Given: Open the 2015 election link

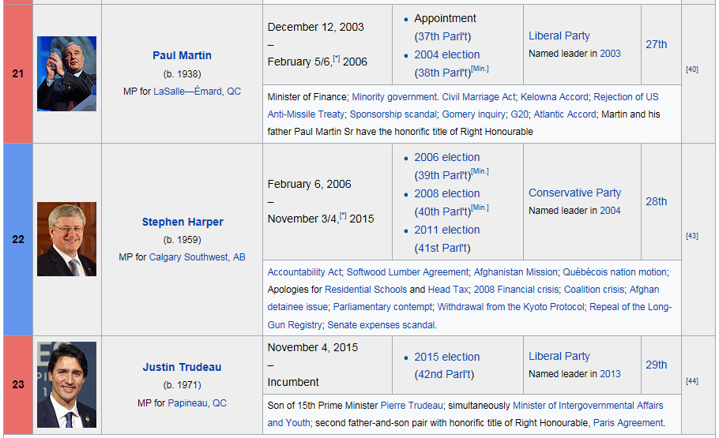Looking at the screenshot, I should tap(446, 357).
